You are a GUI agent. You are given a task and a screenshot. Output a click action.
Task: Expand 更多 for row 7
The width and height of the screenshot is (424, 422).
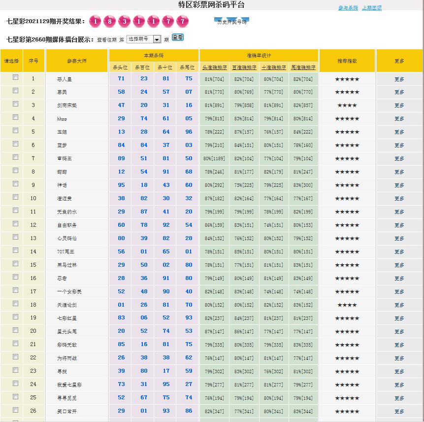tap(399, 159)
